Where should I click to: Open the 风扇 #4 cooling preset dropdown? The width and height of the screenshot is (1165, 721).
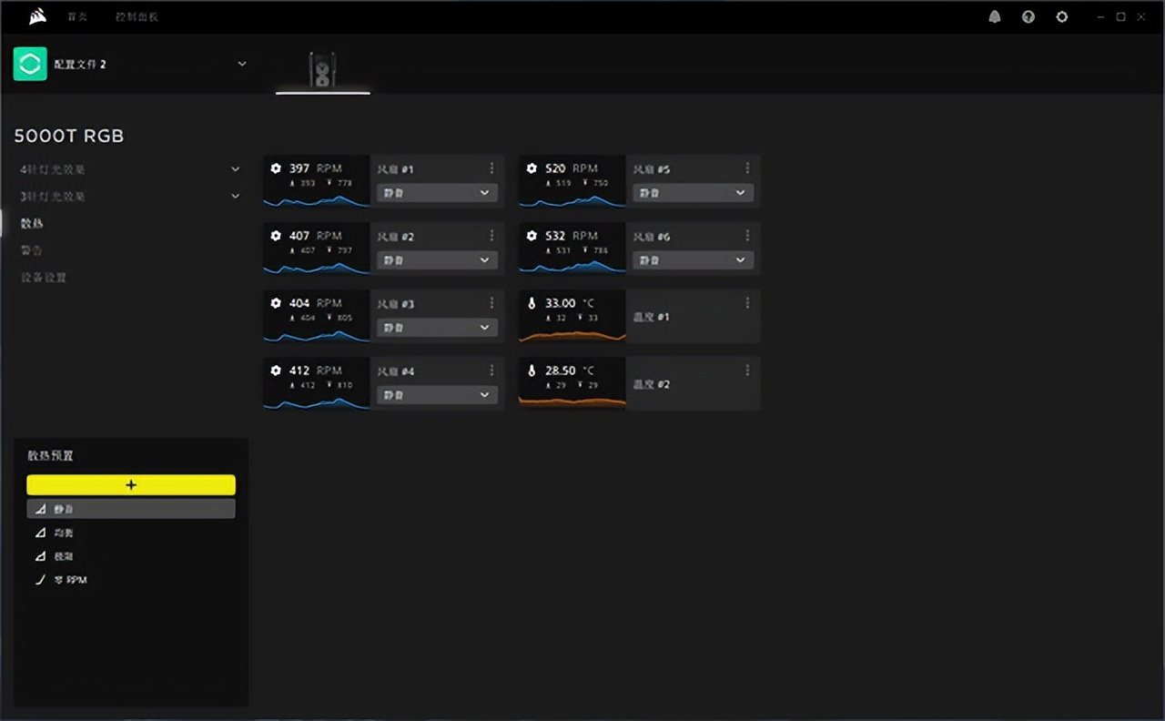pyautogui.click(x=437, y=395)
